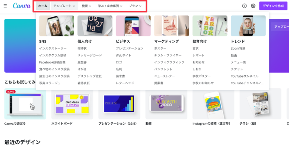Open the 動画 design thumbnail
This screenshot has height=153, width=289.
click(166, 104)
